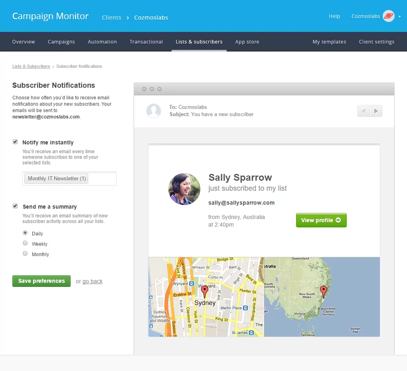Image resolution: width=407 pixels, height=371 pixels.
Task: Click Save preferences button
Action: tap(41, 281)
